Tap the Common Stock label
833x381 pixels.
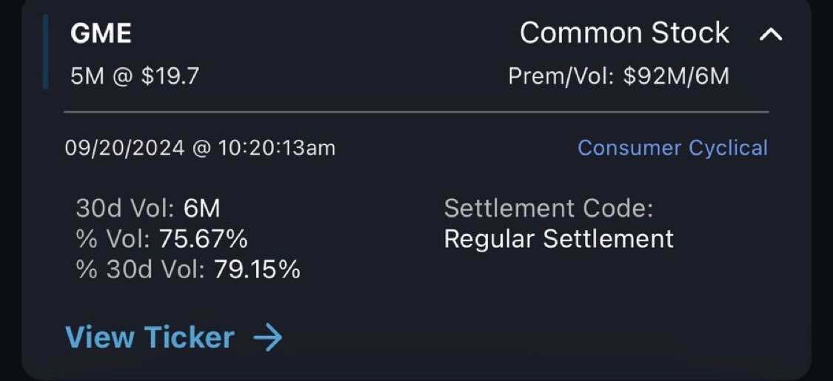pos(624,33)
